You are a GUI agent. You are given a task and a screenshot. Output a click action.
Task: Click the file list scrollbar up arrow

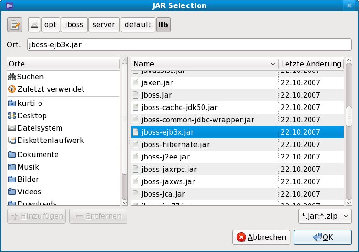click(349, 60)
